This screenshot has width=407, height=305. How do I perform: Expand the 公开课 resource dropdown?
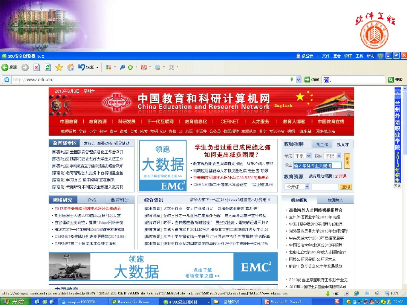tap(307, 187)
